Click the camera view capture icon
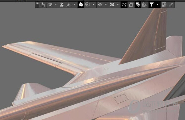The height and width of the screenshot is (120, 185). coord(112,5)
